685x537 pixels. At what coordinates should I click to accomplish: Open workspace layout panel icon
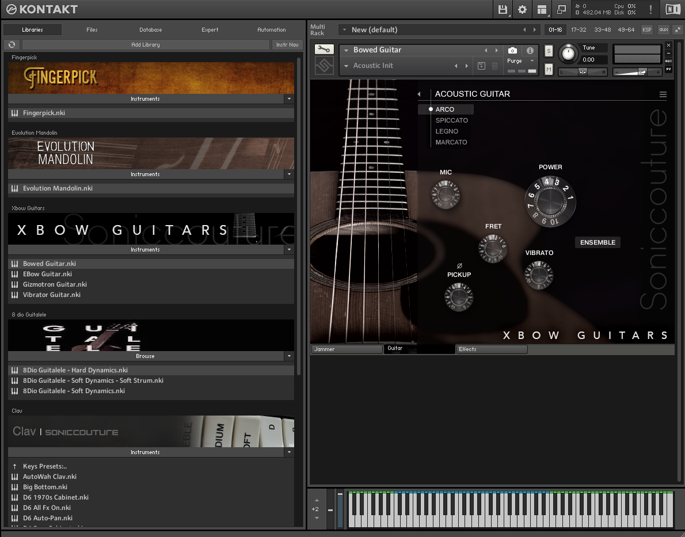542,9
